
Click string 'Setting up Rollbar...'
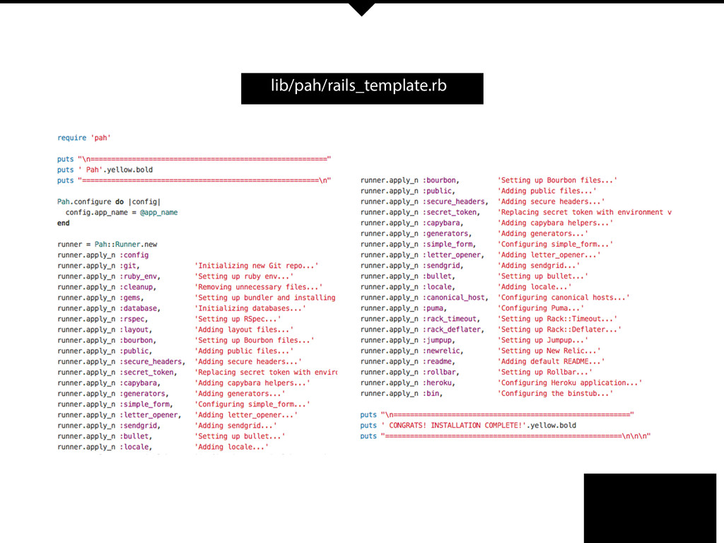click(545, 372)
